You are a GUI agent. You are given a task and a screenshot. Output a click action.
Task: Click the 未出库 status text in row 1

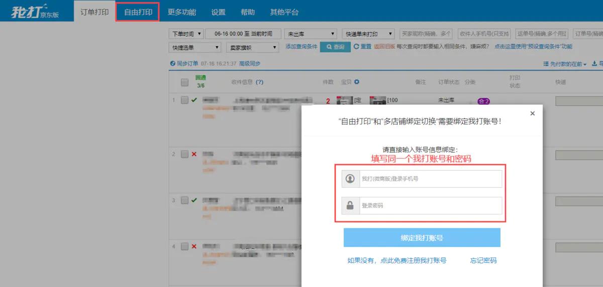446,100
